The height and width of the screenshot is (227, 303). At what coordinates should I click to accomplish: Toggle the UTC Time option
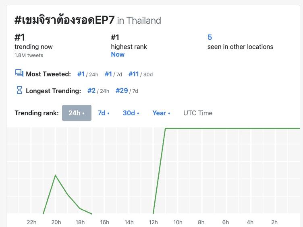[198, 113]
